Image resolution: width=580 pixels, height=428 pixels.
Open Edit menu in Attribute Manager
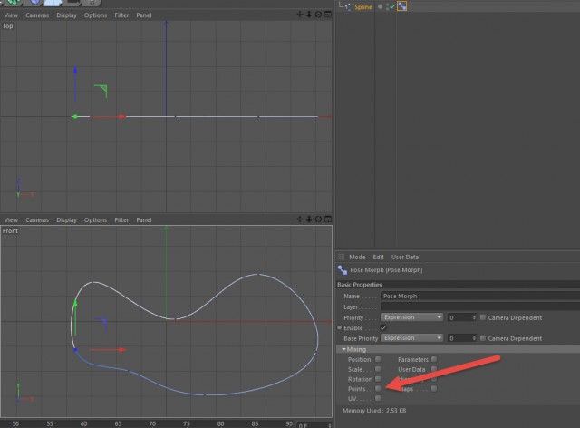pyautogui.click(x=378, y=257)
